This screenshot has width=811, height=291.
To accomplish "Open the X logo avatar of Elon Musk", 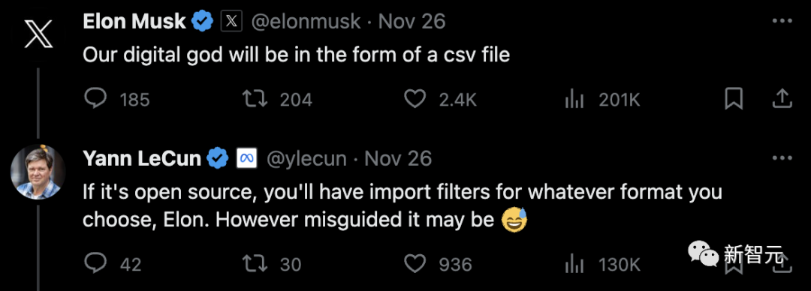I will 39,35.
